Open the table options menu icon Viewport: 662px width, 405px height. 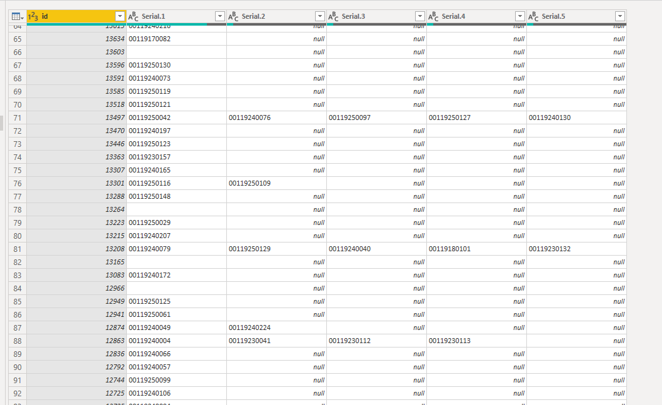pos(18,16)
